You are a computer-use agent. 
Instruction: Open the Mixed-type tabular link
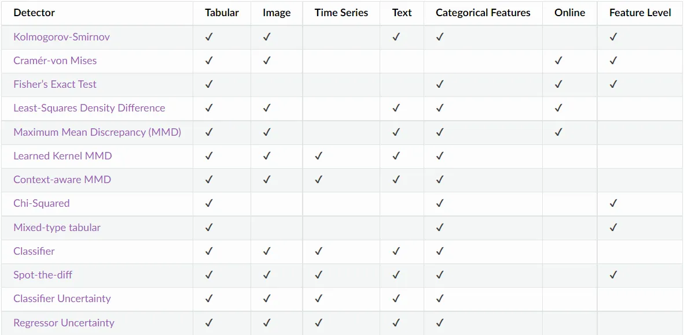click(x=57, y=228)
